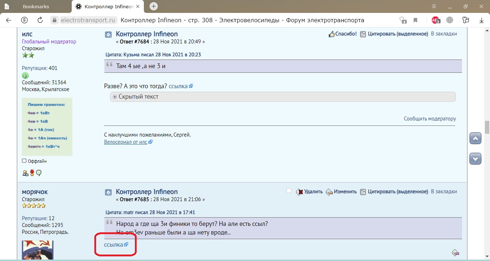Screen dimensions: 490x261
Task: Open the downloads arrow icon
Action: pos(482,20)
